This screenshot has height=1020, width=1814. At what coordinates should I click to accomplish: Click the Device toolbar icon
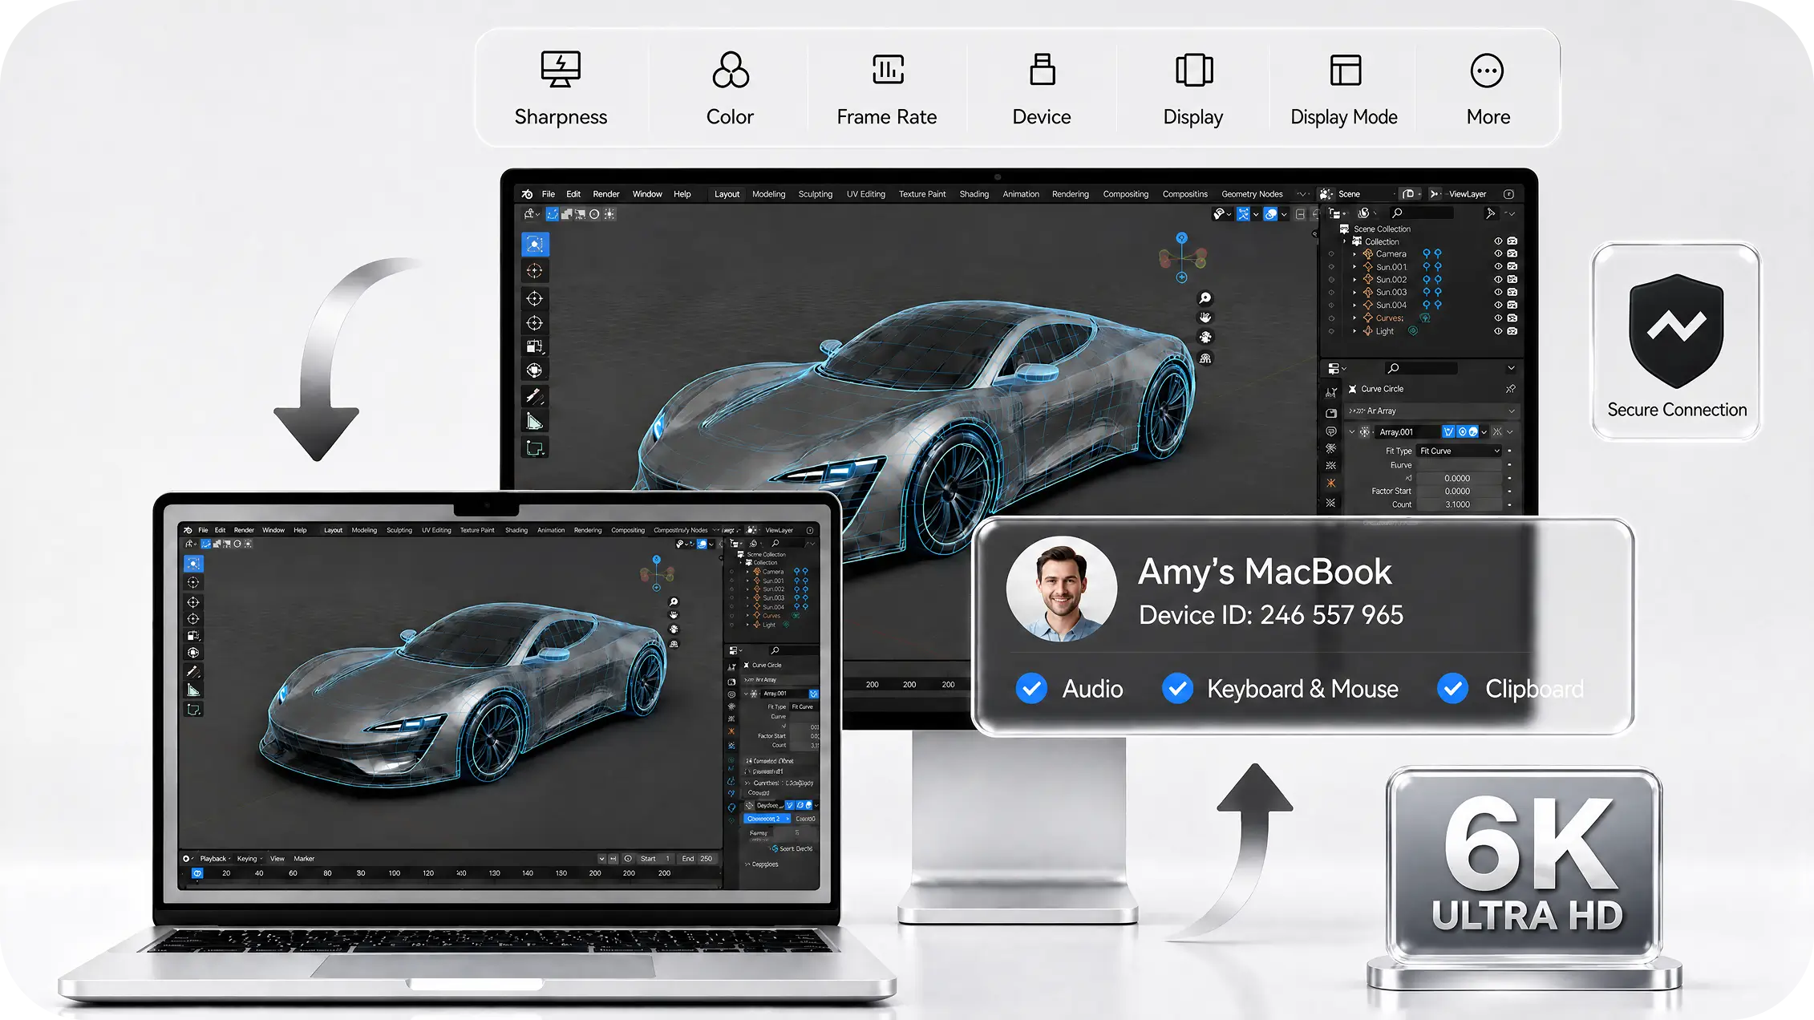[x=1042, y=88]
